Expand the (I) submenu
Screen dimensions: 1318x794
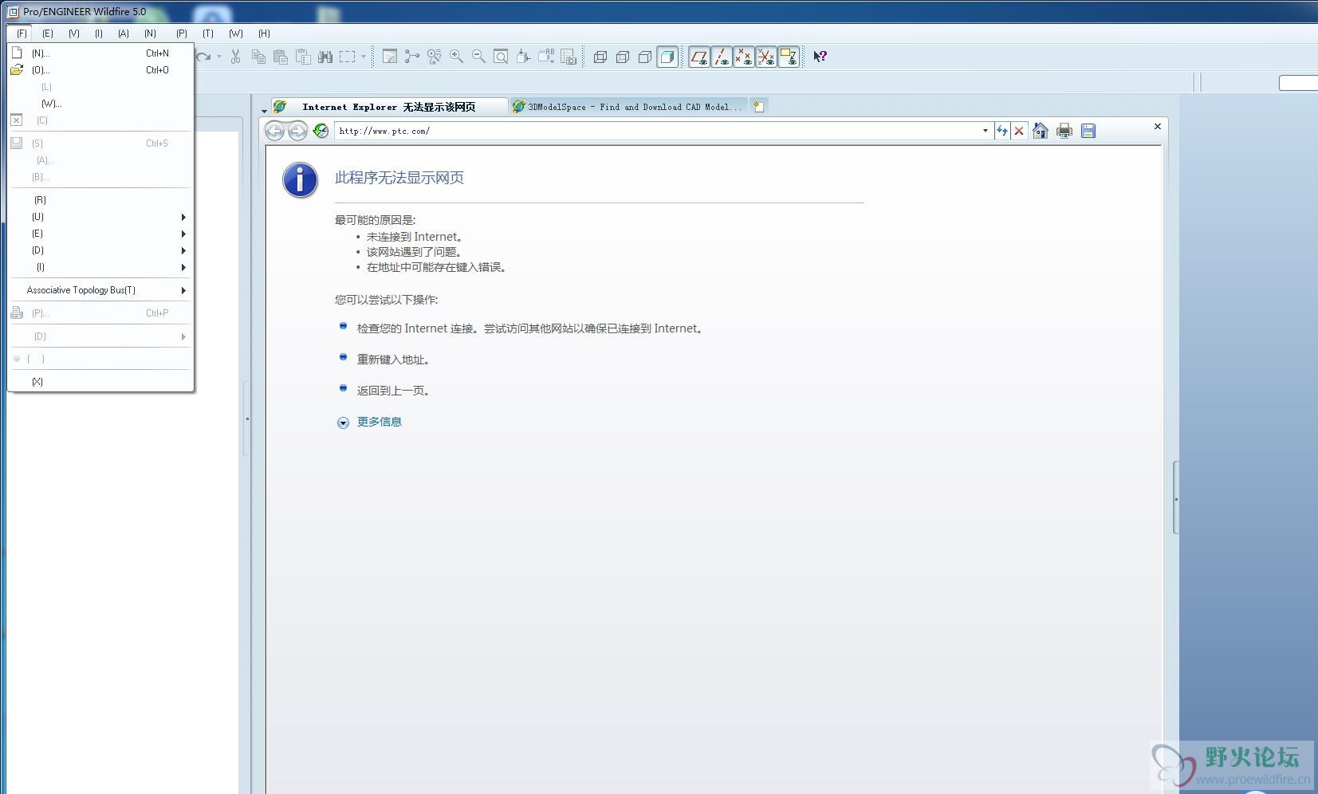(x=100, y=267)
